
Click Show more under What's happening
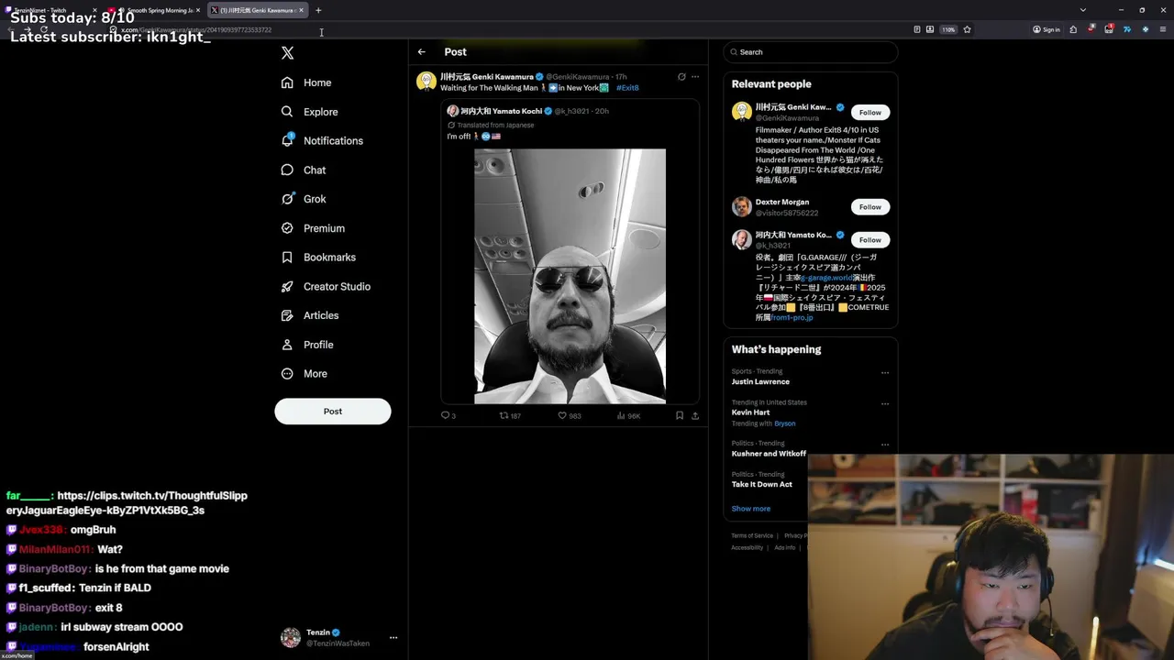tap(751, 509)
